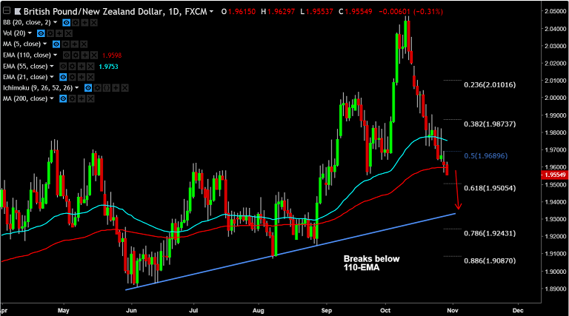Remove the MA (200, close) indicator
The height and width of the screenshot is (316, 569).
tap(90, 98)
